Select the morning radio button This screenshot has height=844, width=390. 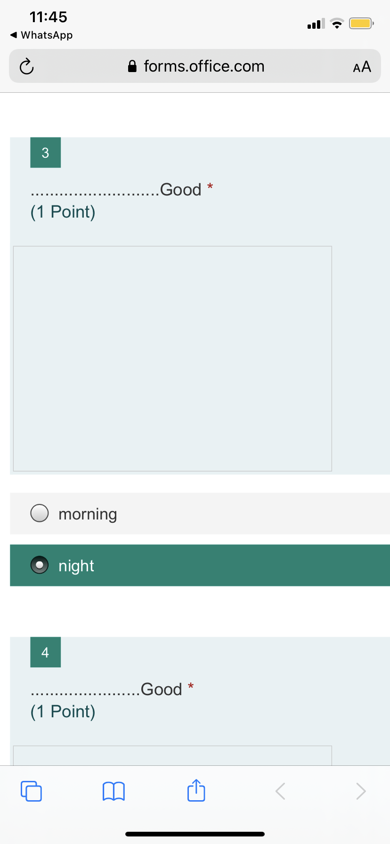tap(39, 513)
